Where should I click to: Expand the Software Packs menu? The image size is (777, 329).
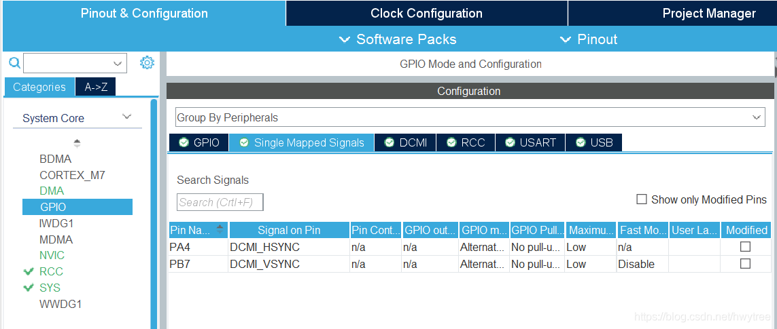398,39
